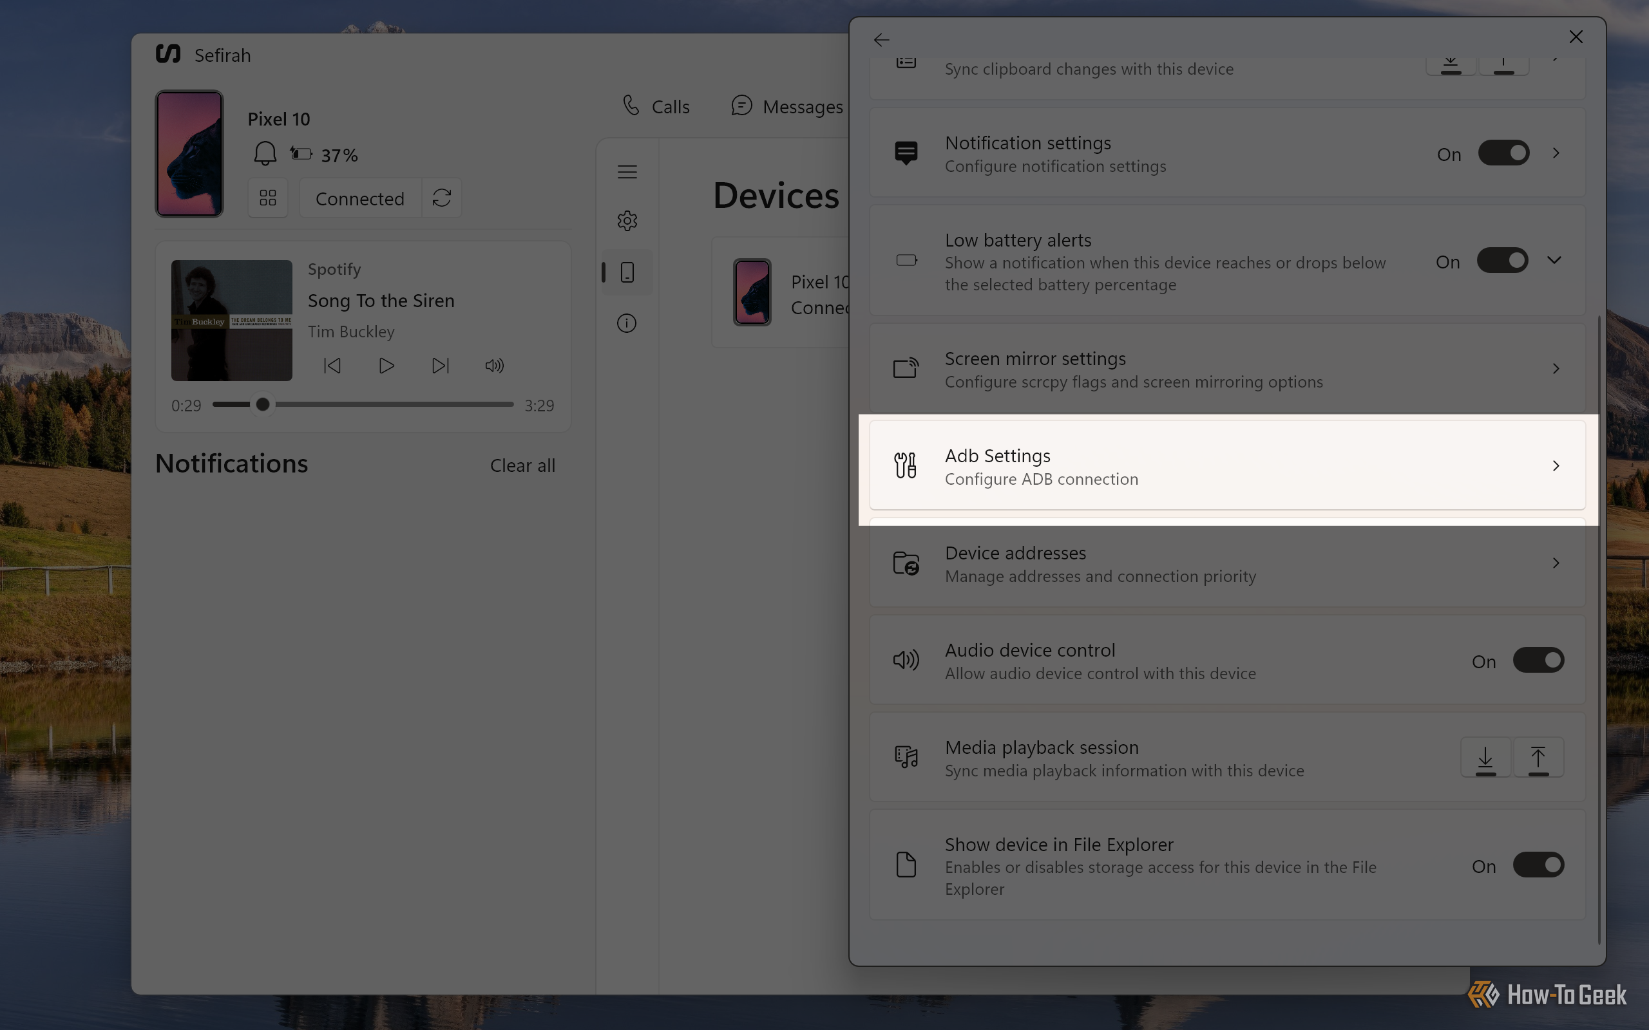
Task: Switch to the Messages tab
Action: tap(787, 106)
